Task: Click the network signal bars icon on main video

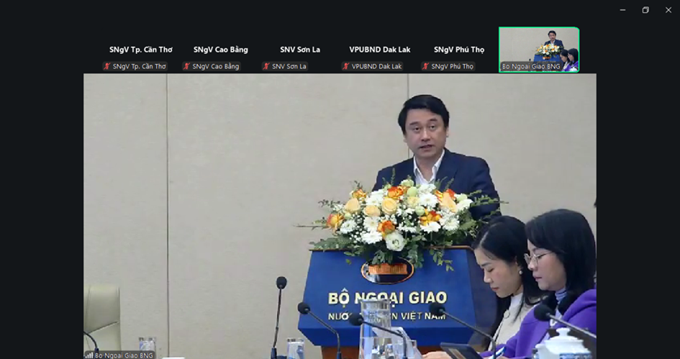Action: coord(89,355)
